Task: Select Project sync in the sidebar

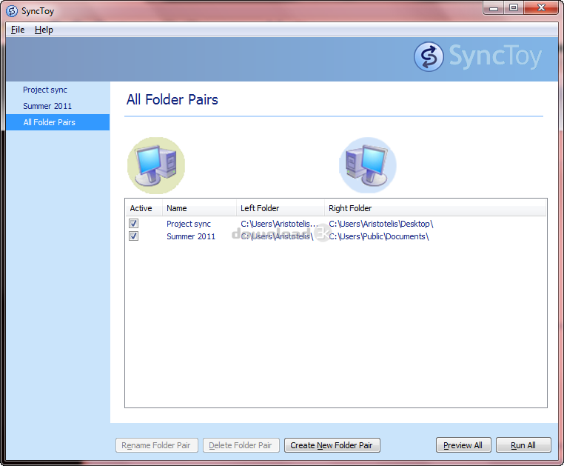Action: [45, 90]
